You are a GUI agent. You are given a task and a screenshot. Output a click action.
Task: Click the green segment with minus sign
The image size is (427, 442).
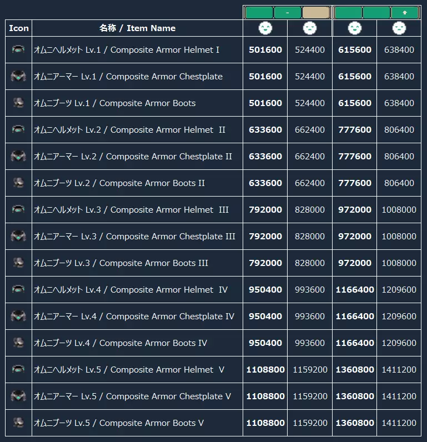pyautogui.click(x=288, y=13)
